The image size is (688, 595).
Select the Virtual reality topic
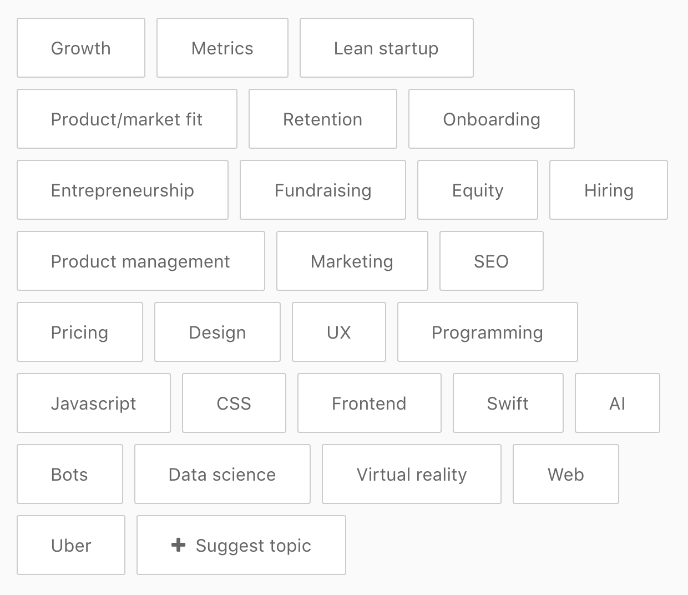412,475
